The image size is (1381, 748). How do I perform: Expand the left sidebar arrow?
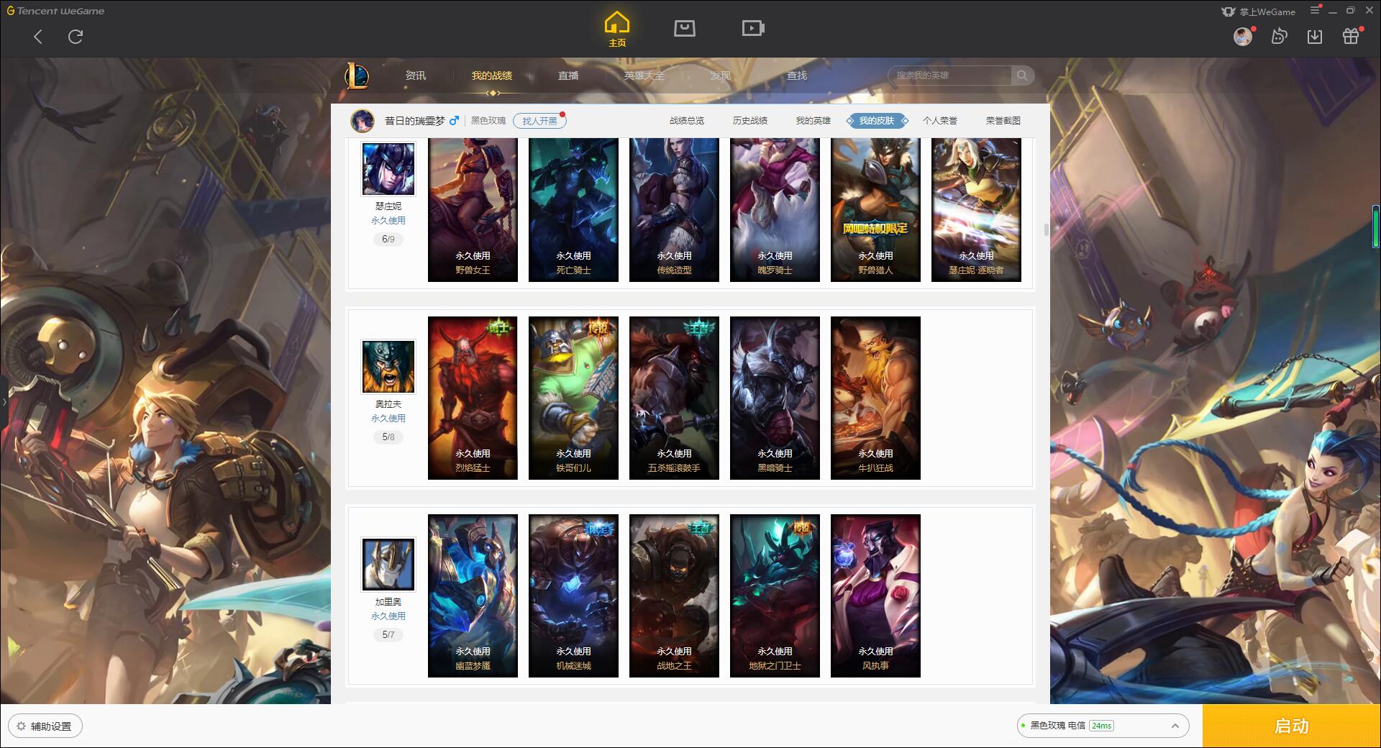4,401
